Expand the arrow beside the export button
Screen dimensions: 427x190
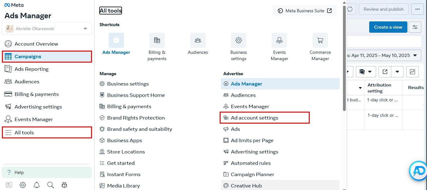point(397,72)
